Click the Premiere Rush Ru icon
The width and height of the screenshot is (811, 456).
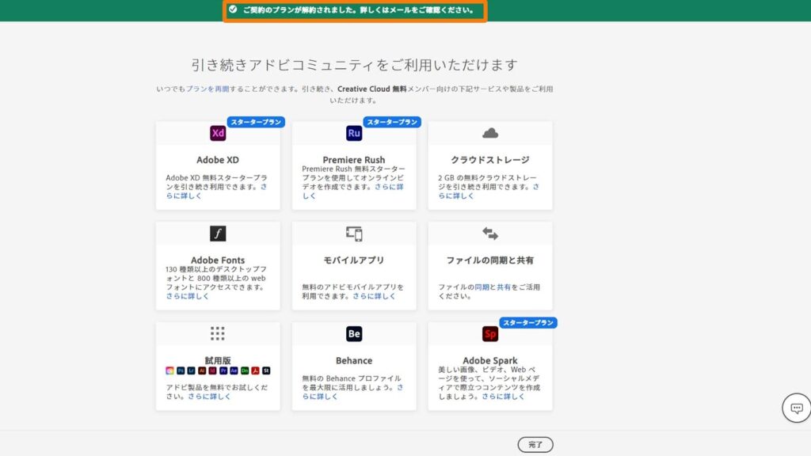click(x=354, y=133)
